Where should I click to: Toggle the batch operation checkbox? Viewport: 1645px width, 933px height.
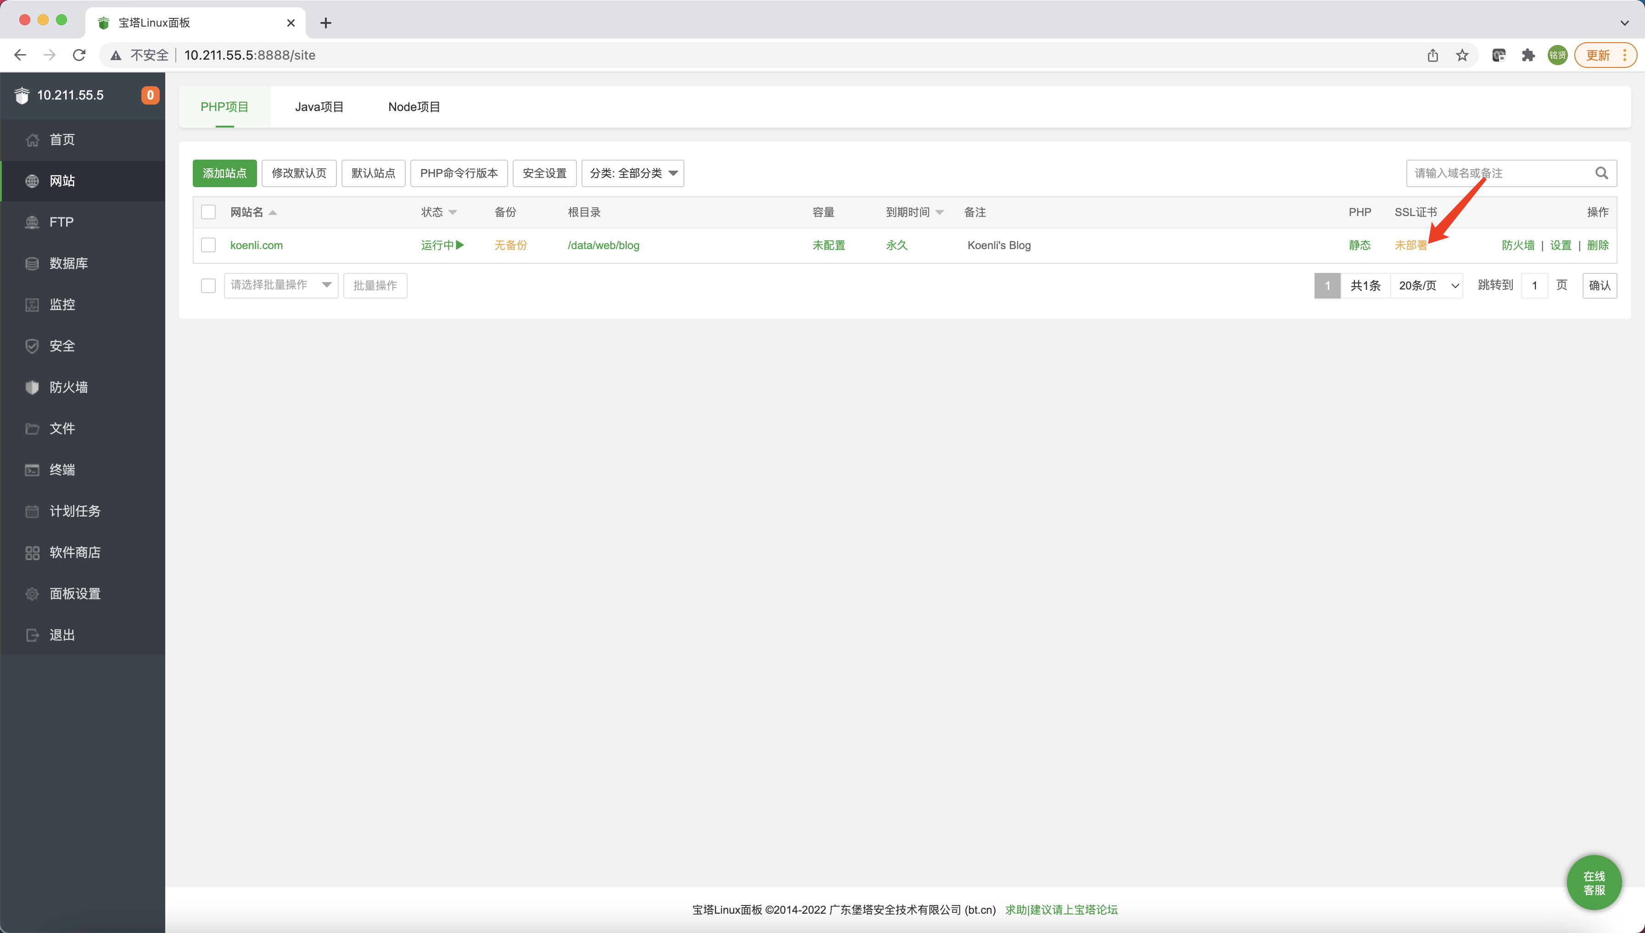(208, 285)
